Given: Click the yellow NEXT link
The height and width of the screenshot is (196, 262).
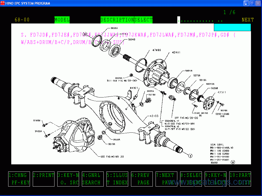Looking at the screenshot, I should tap(248, 20).
